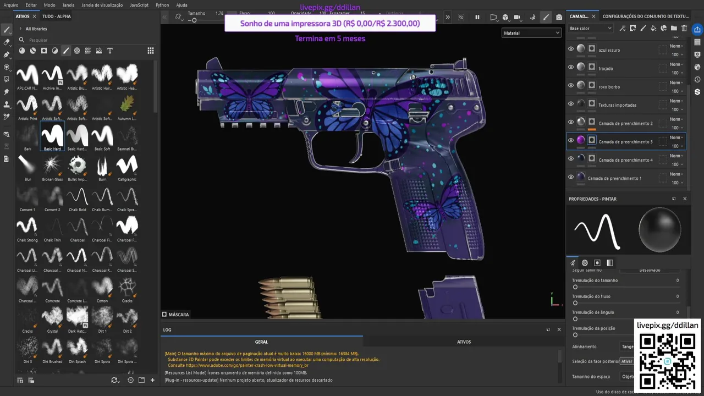The width and height of the screenshot is (704, 396).
Task: Select the Eraser tool in left toolbar
Action: point(7,42)
